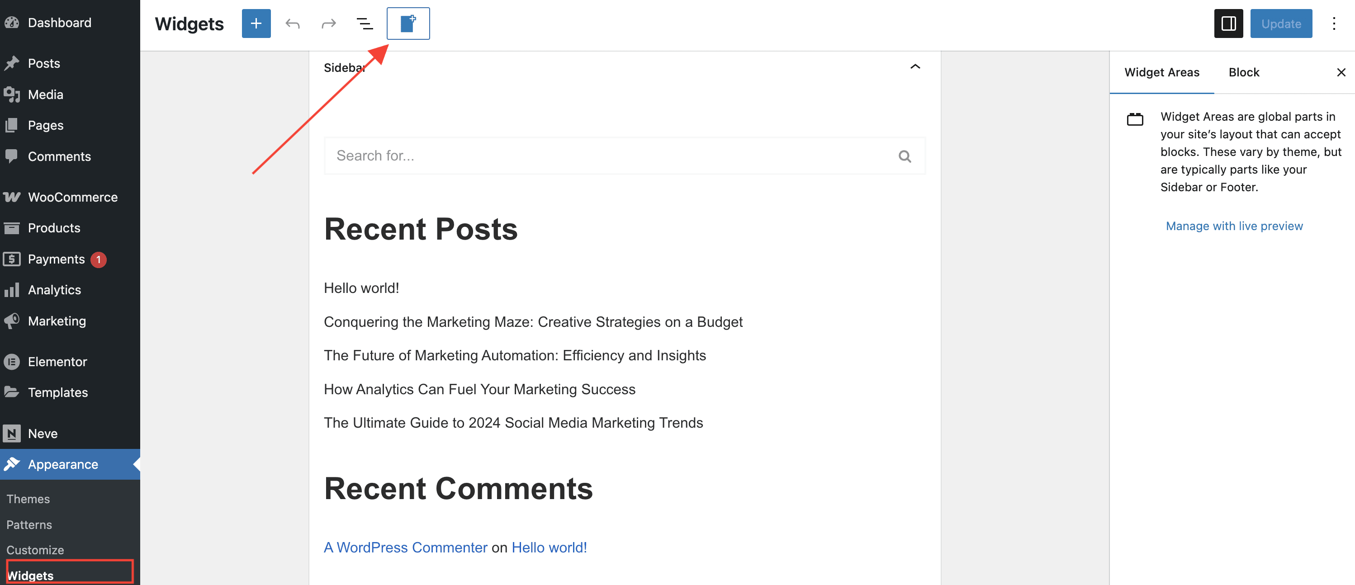Close the settings panel with X
This screenshot has width=1355, height=585.
(1341, 72)
